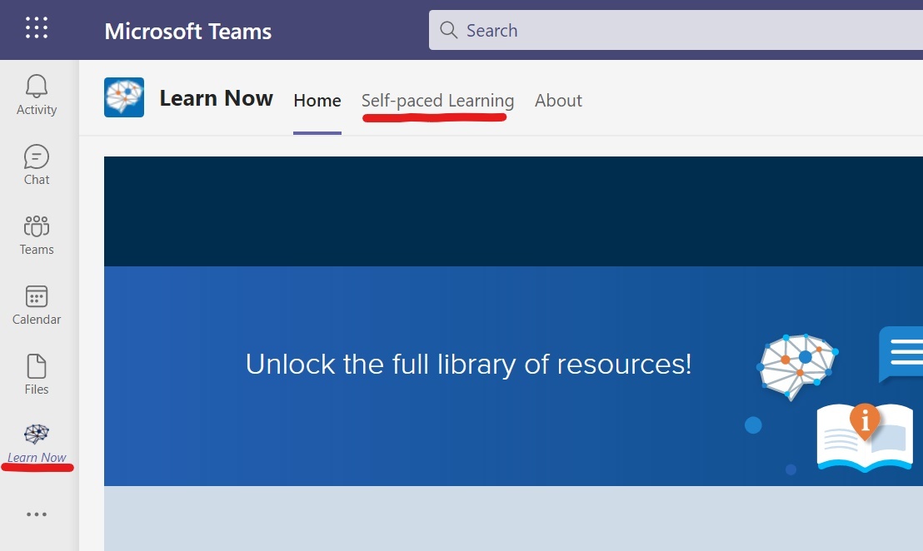
Task: Switch to the About tab
Action: pyautogui.click(x=558, y=101)
